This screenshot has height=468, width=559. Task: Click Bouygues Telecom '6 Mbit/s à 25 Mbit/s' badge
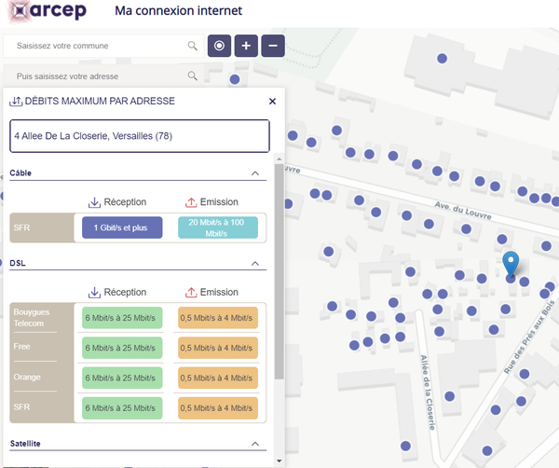[122, 318]
